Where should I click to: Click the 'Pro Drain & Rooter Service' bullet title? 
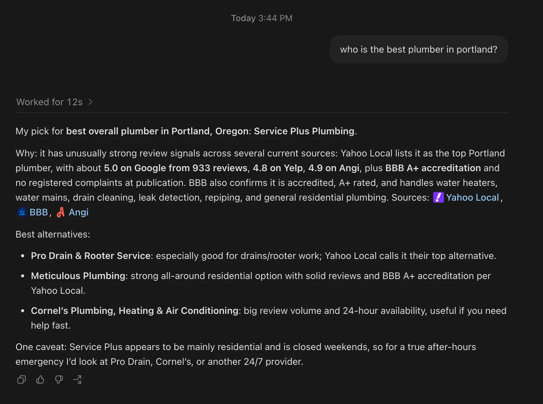(91, 256)
